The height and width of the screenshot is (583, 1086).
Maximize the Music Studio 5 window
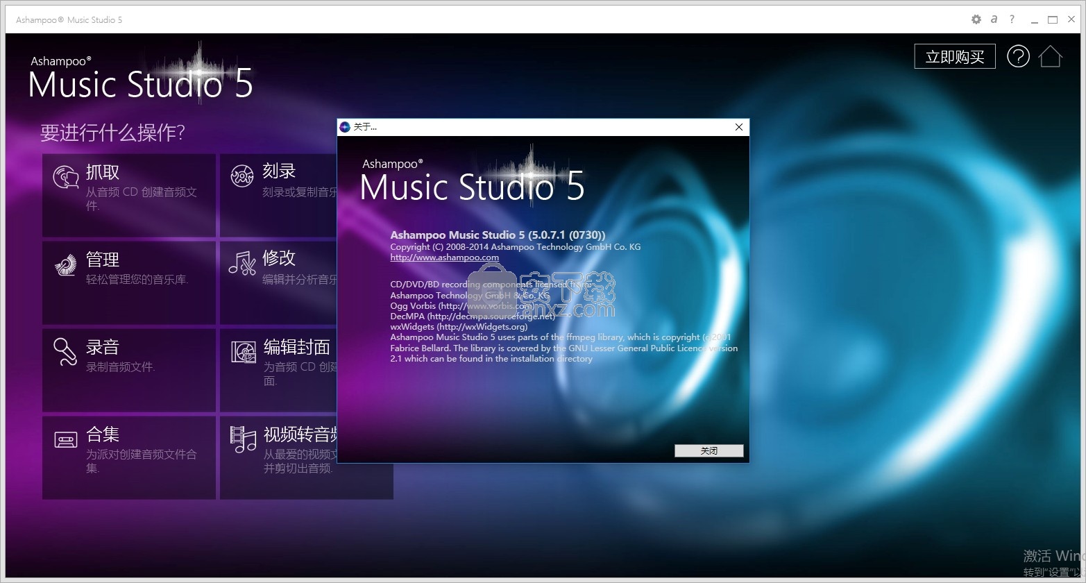(x=1053, y=20)
